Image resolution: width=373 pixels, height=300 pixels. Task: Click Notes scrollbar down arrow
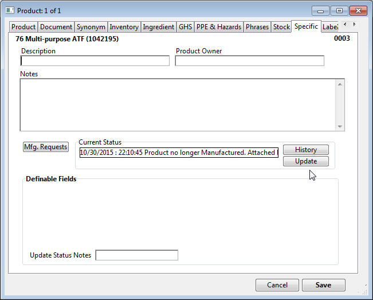[x=340, y=127]
